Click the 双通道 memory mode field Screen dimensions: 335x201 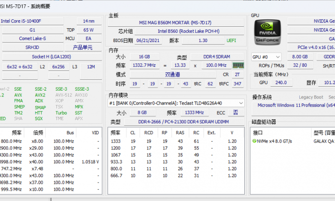click(x=173, y=74)
